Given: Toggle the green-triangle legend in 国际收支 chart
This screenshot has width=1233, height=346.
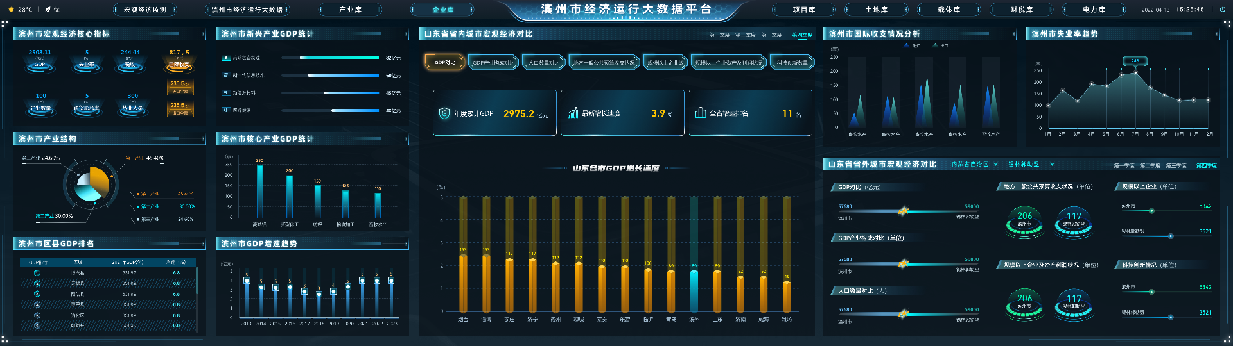Looking at the screenshot, I should click(940, 46).
